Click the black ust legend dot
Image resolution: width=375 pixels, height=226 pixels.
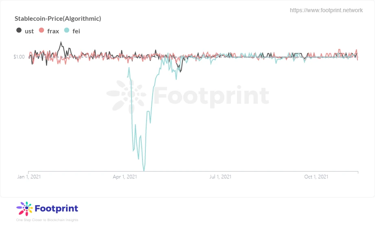(19, 30)
